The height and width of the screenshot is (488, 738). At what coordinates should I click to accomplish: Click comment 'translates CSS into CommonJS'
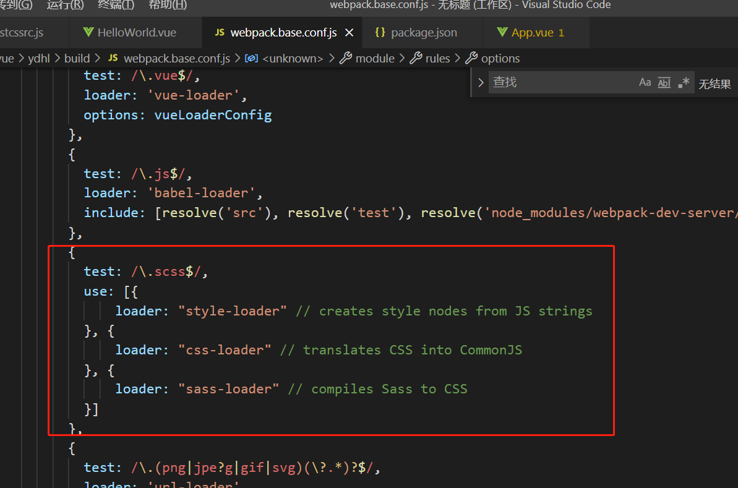click(x=401, y=350)
